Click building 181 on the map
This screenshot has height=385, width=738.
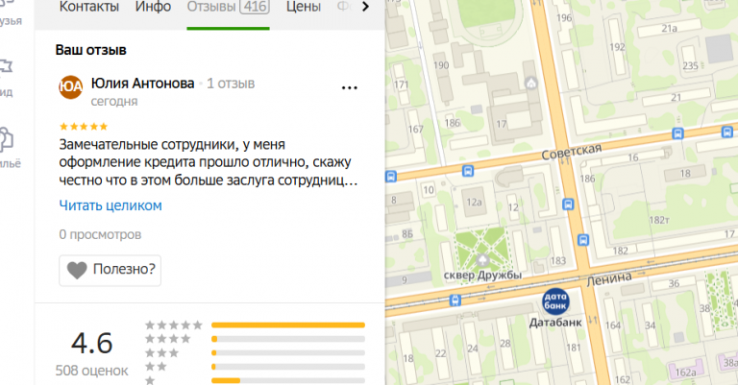coord(574,348)
